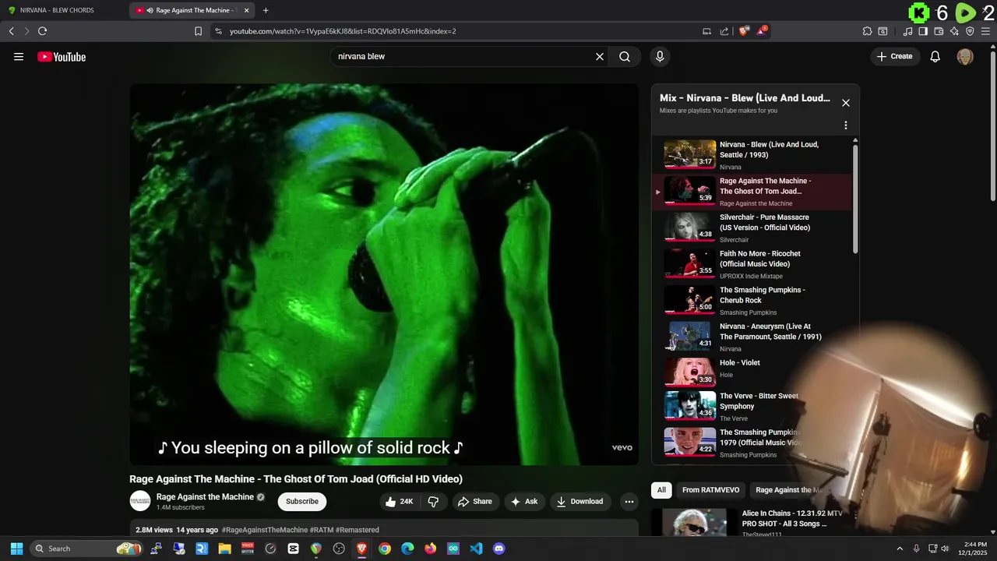Play Nirvana - Blew (Live And Loud)
997x561 pixels.
pyautogui.click(x=752, y=155)
